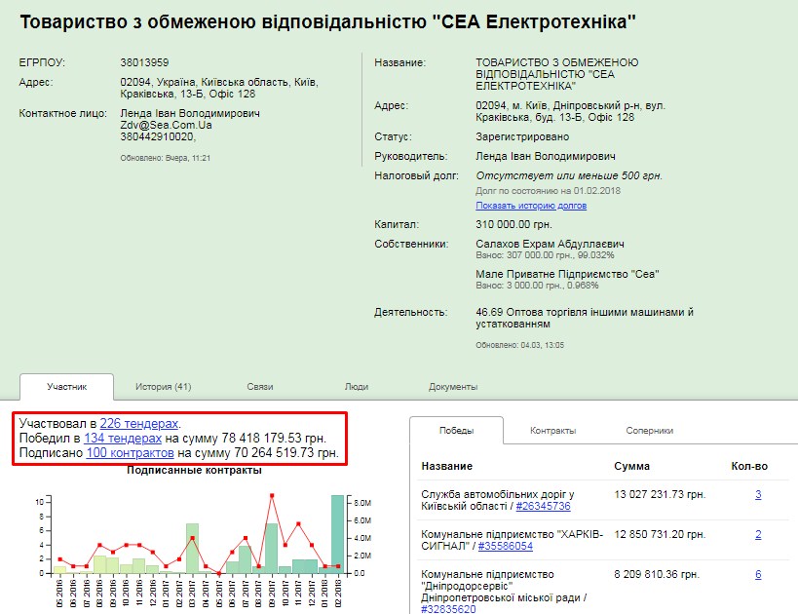Screen dimensions: 798x614
Task: Open customer link #26345736
Action: (543, 507)
